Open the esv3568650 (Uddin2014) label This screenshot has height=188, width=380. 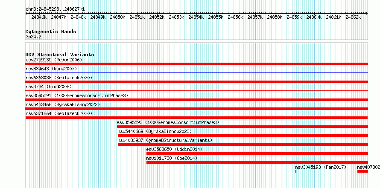[x=174, y=149]
